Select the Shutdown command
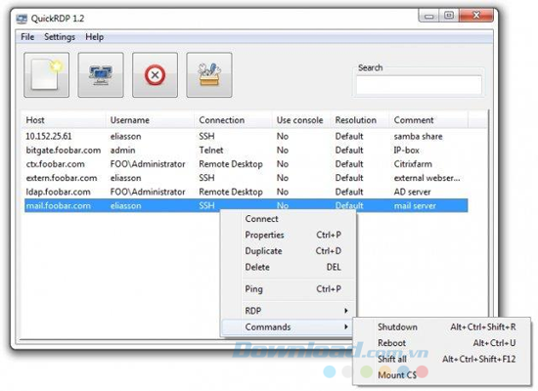Image resolution: width=538 pixels, height=391 pixels. pos(397,326)
